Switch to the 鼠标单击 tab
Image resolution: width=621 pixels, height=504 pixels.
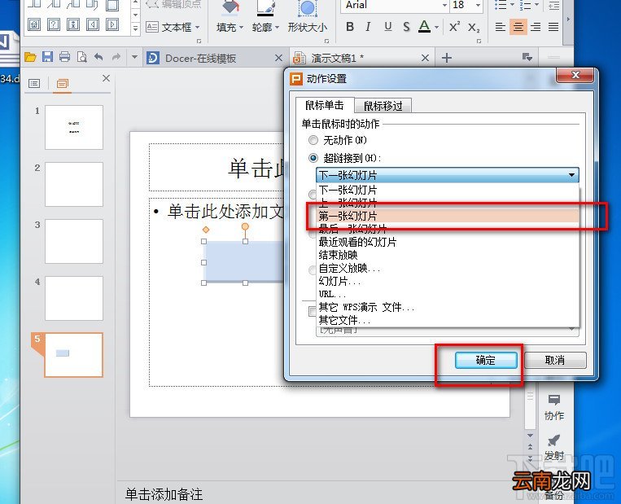[324, 105]
